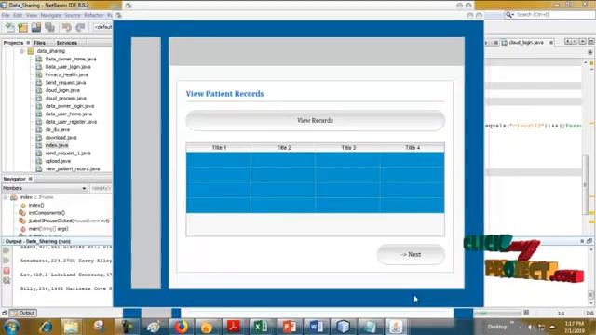Select the Title 3 column header

point(348,148)
